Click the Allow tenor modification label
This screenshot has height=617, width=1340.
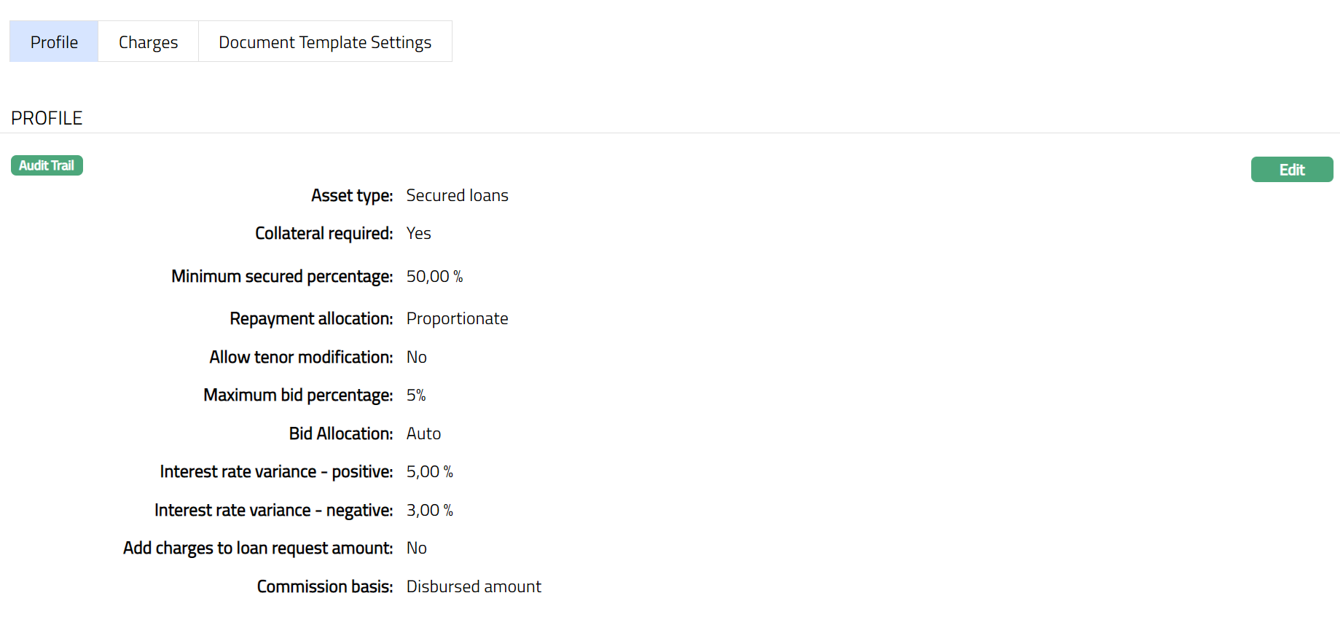(301, 357)
